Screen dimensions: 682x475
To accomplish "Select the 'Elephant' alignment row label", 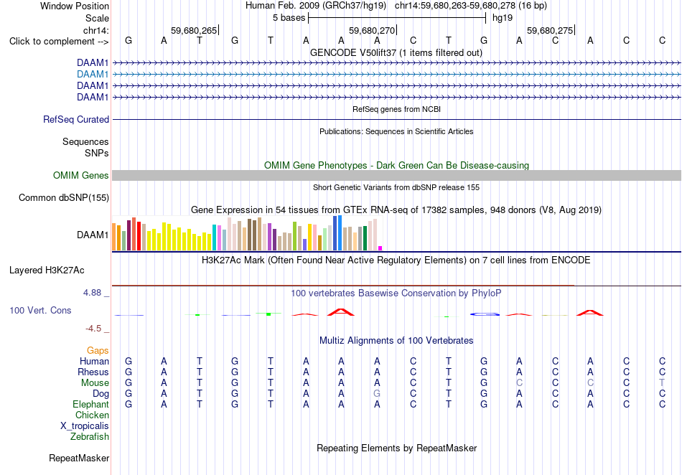I will [90, 404].
